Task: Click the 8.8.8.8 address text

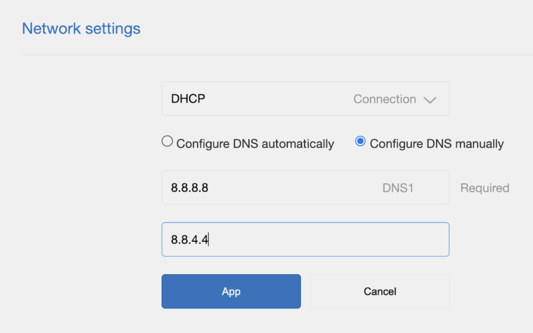Action: pos(190,188)
